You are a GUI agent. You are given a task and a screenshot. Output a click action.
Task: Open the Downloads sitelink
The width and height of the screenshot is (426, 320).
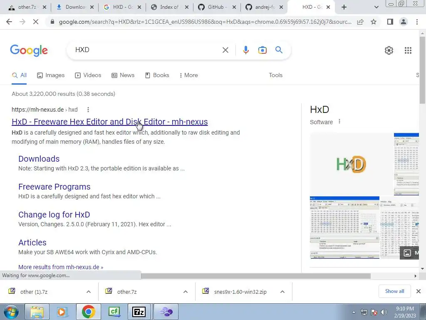(x=39, y=159)
